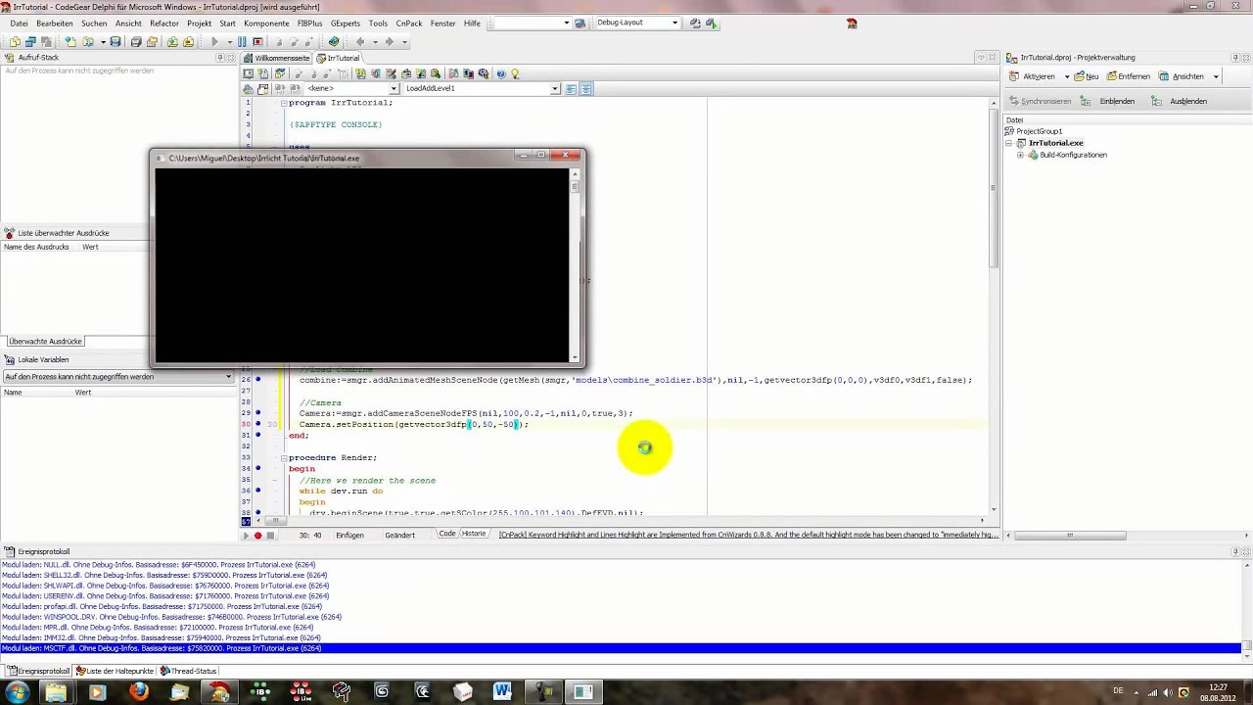This screenshot has height=705, width=1253.
Task: Switch to the Historie tab
Action: click(474, 534)
